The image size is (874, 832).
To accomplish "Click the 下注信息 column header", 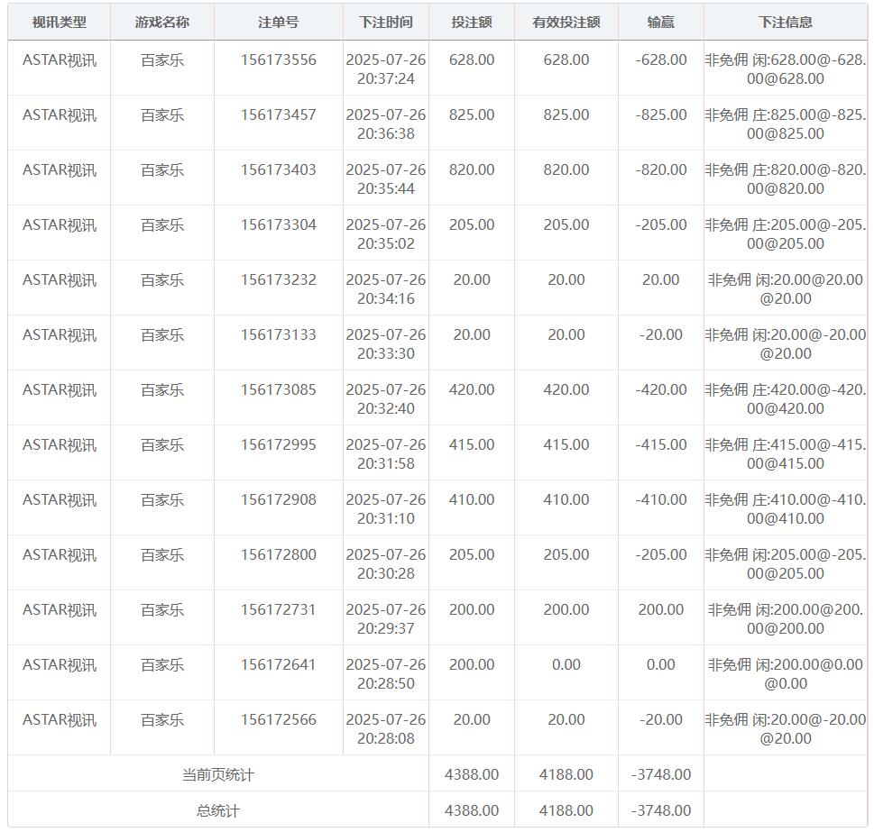I will point(785,22).
